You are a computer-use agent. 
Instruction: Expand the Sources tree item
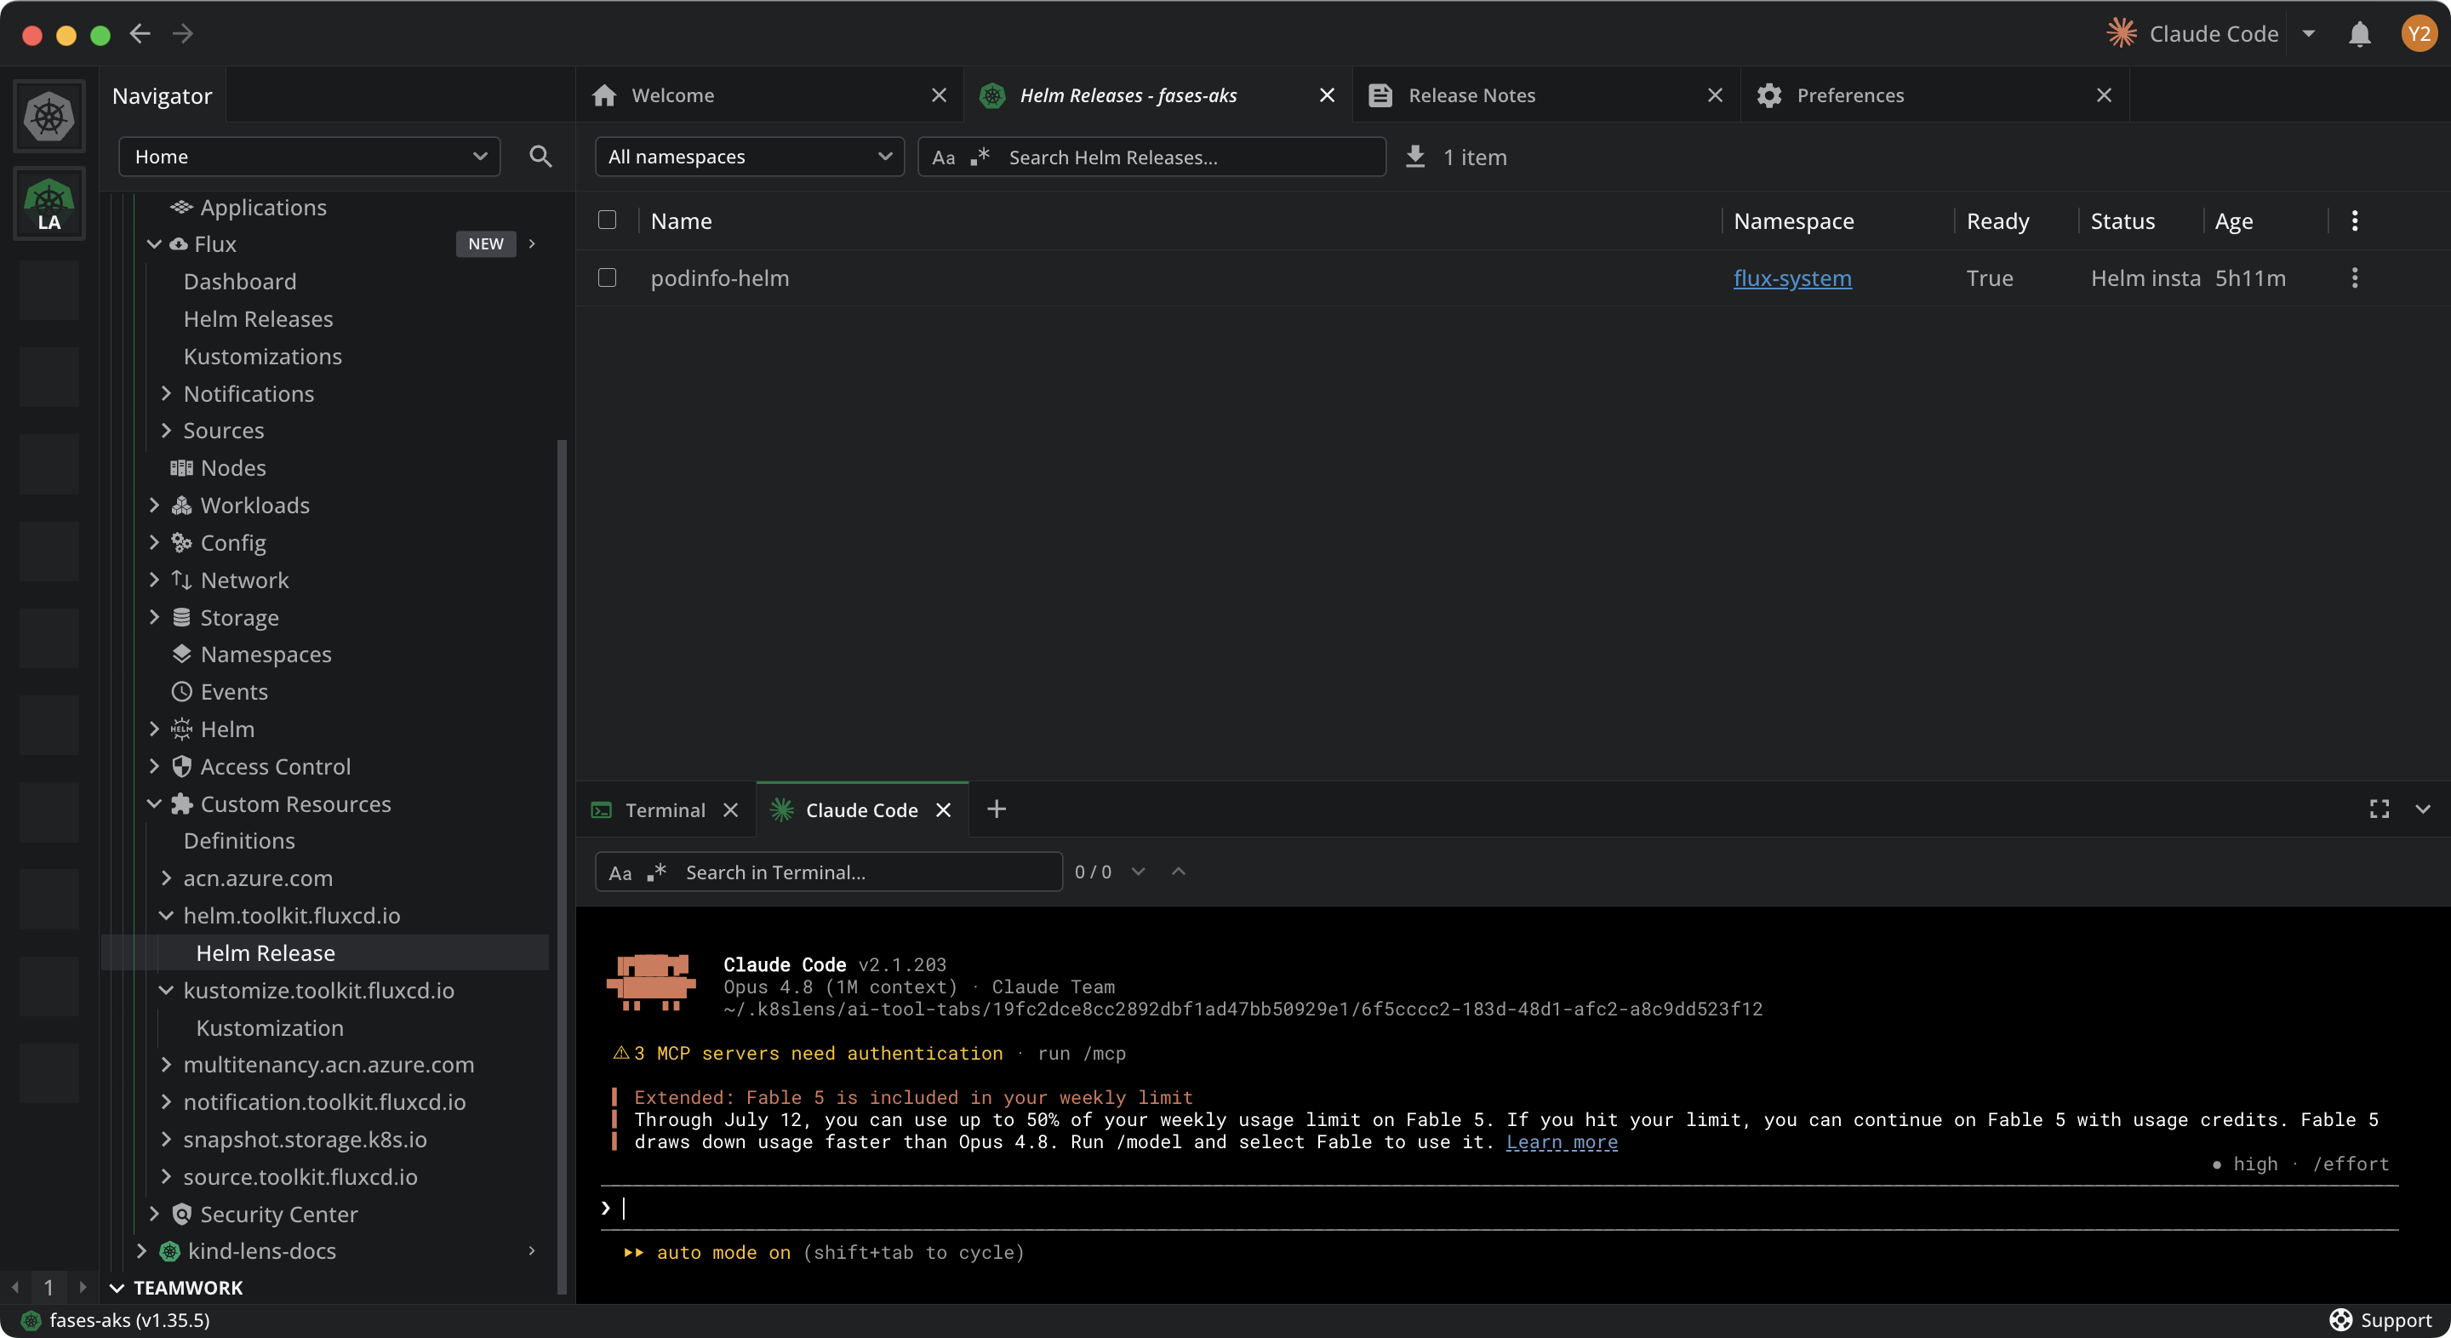167,430
